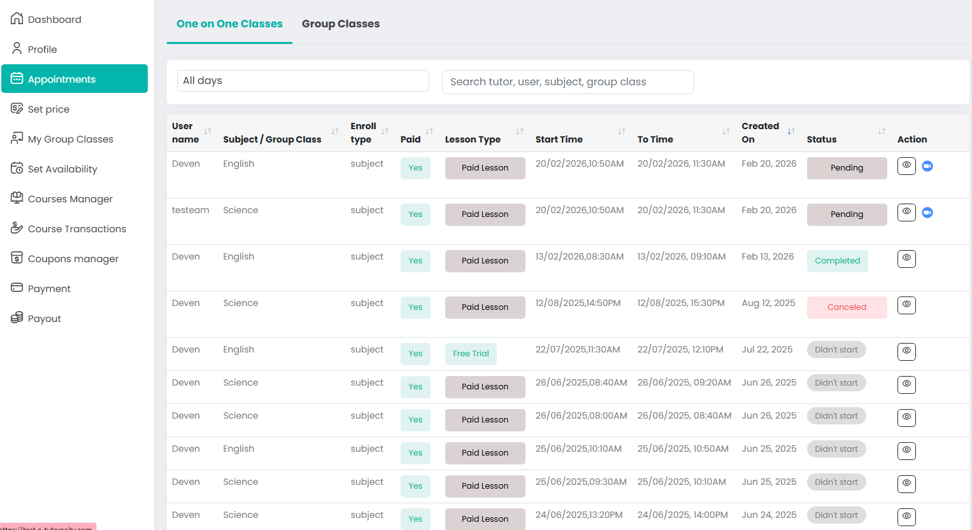Click Created On Aug 12, 2025 cell
This screenshot has height=530, width=972.
pyautogui.click(x=768, y=303)
